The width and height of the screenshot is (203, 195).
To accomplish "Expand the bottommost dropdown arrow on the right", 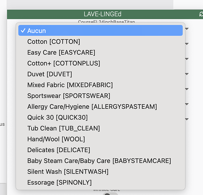I will click(x=187, y=119).
